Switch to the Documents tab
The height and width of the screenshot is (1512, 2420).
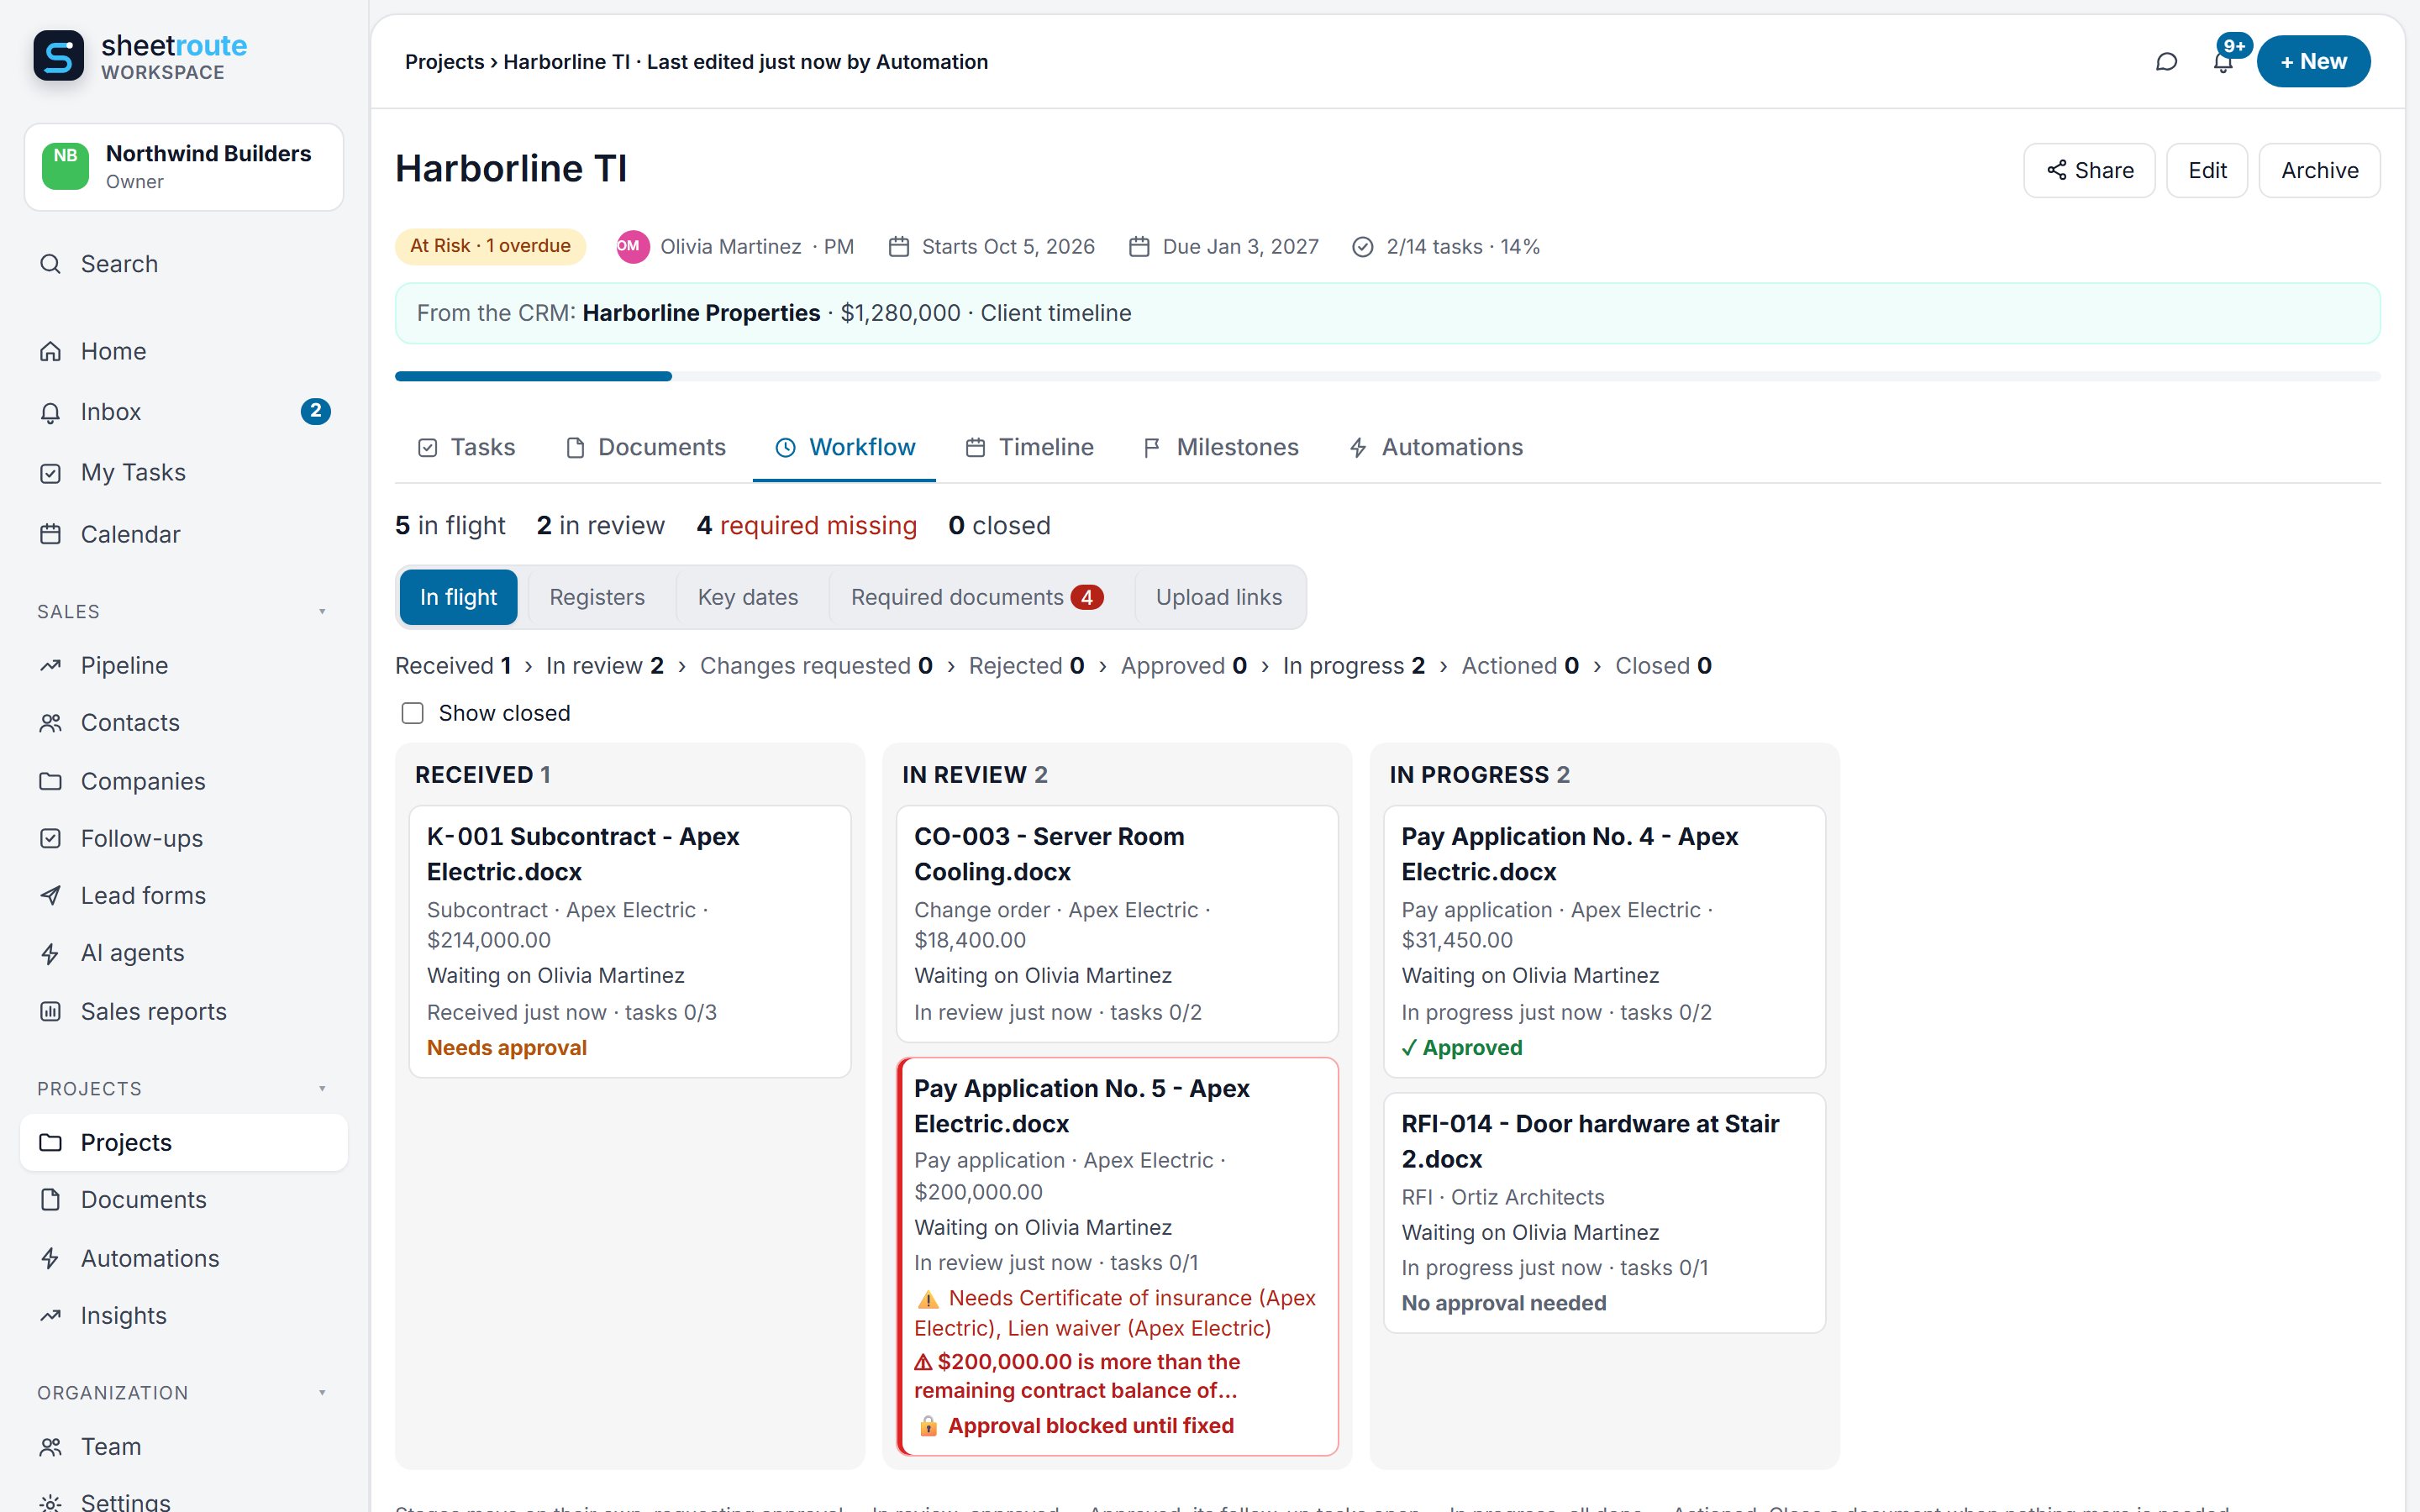pyautogui.click(x=646, y=447)
